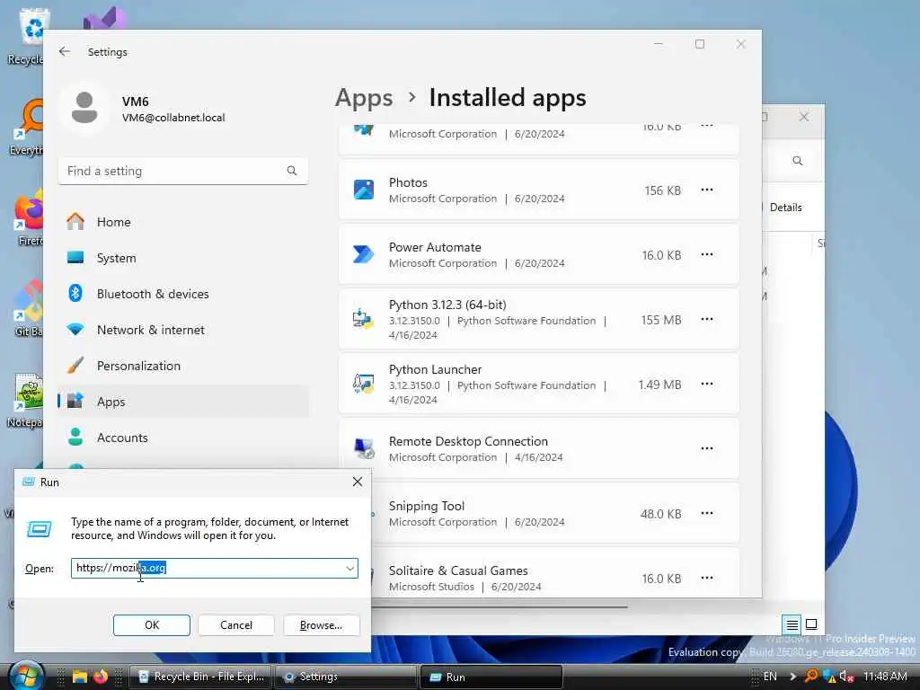920x690 pixels.
Task: Click the Apps breadcrumb in the header
Action: point(364,98)
